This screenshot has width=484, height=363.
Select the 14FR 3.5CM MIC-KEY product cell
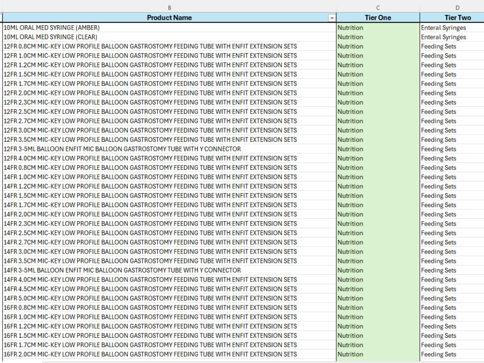(x=169, y=261)
